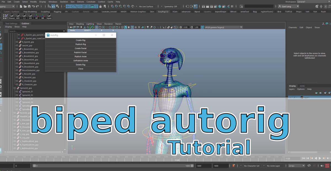Click the Publish Facial button
This screenshot has width=331, height=171.
(81, 52)
